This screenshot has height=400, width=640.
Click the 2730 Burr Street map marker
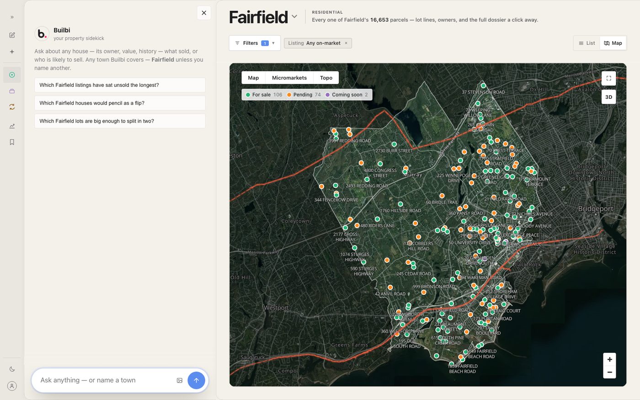click(x=394, y=144)
